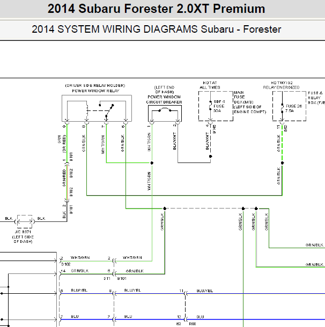Click the 'FUSE 26 7.5A' text
Screen dimensions: 325x327
click(294, 108)
